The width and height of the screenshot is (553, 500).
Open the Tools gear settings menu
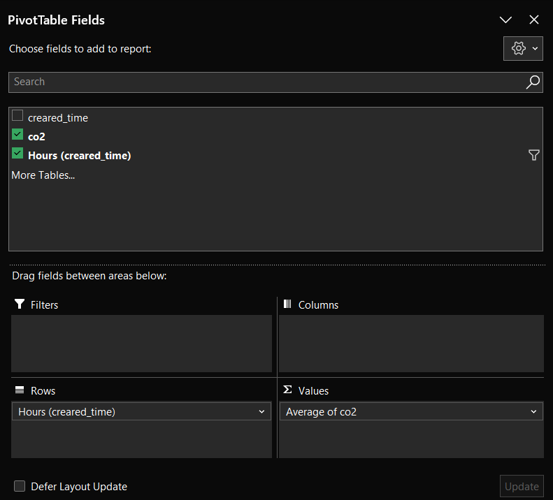pos(523,49)
